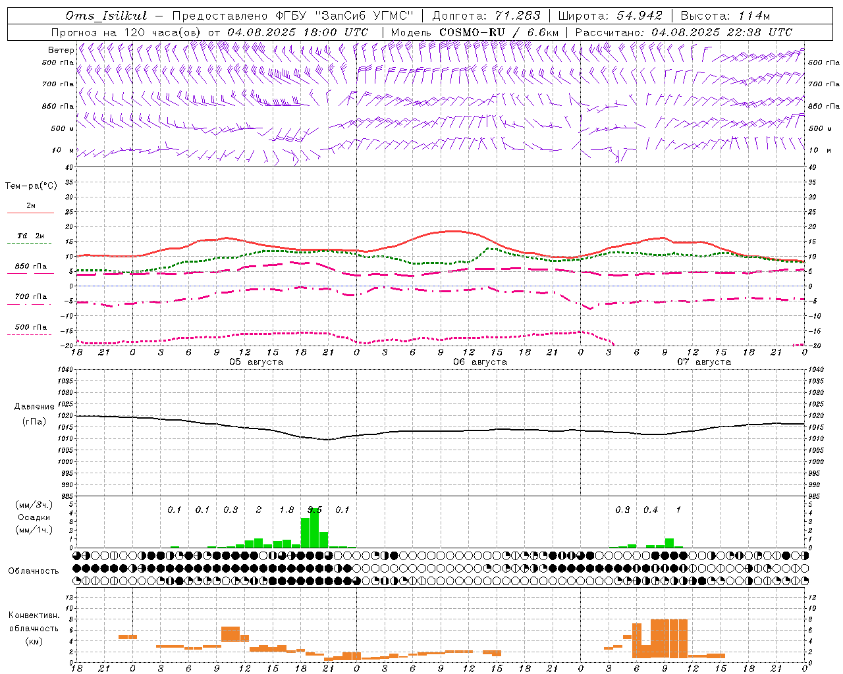The width and height of the screenshot is (843, 674).
Task: Click the (км) convective cloud unit label
Action: (x=34, y=640)
